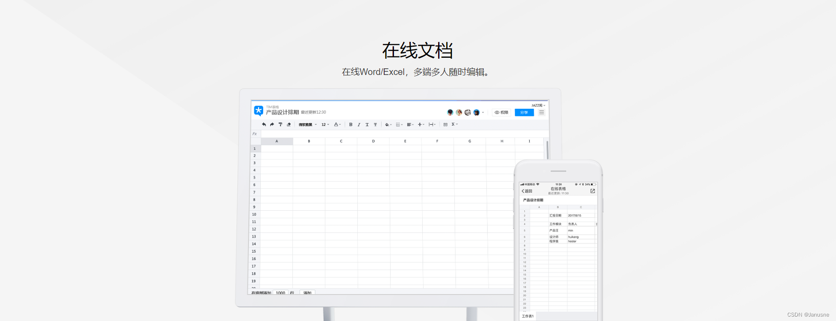Toggle bold formatting

pos(351,124)
